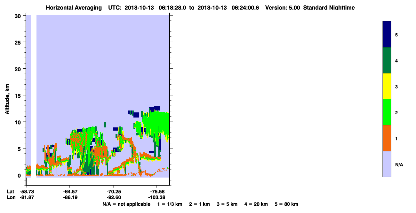The width and height of the screenshot is (416, 213).
Task: Click the longitude value -92.60
Action: (113, 197)
